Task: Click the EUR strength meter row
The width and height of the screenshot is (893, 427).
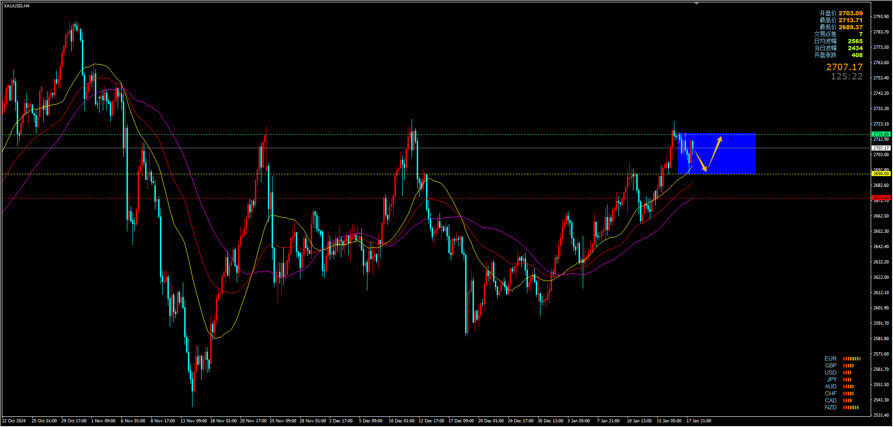Action: point(842,359)
